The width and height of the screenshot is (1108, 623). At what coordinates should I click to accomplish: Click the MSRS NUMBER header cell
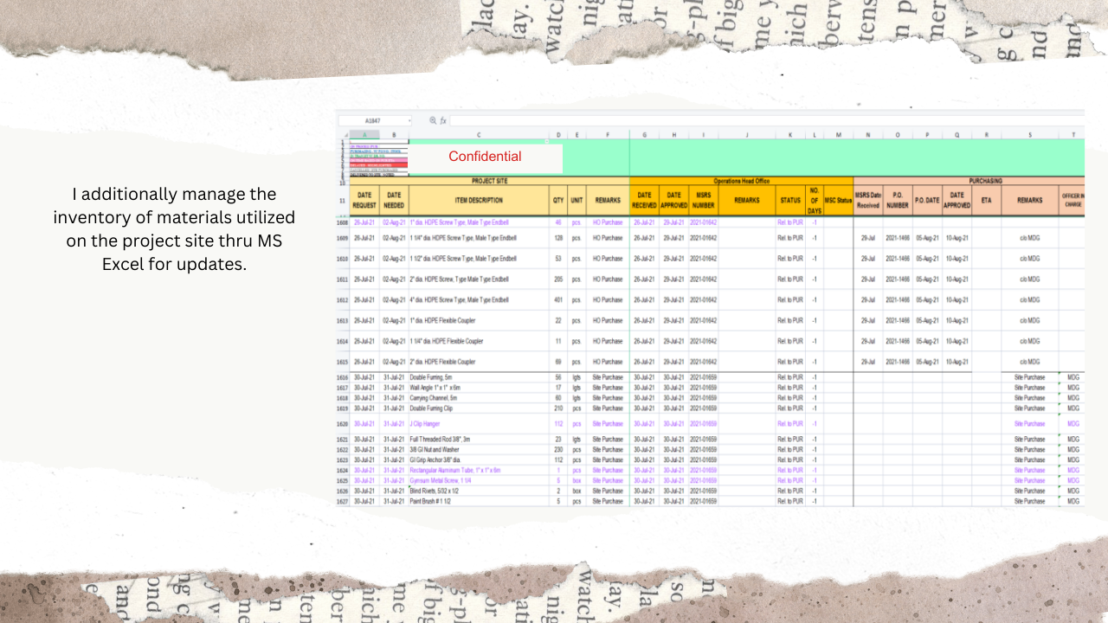[704, 200]
